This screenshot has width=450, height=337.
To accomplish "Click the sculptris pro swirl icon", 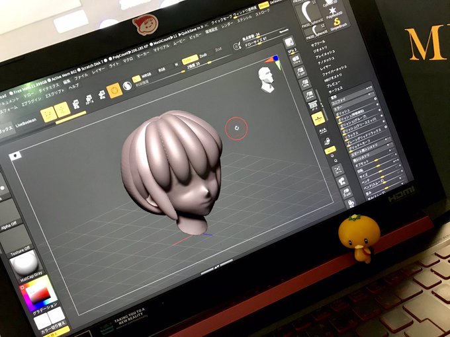I will [x=127, y=85].
